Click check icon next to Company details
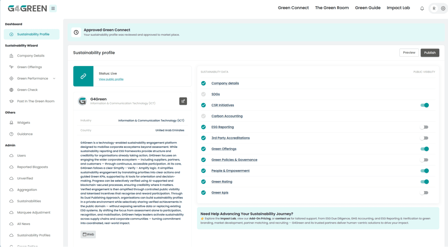Viewport: 448px width, 247px height. tap(203, 83)
